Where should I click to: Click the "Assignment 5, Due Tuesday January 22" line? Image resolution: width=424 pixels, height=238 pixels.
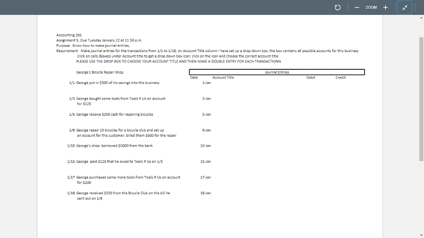point(99,40)
